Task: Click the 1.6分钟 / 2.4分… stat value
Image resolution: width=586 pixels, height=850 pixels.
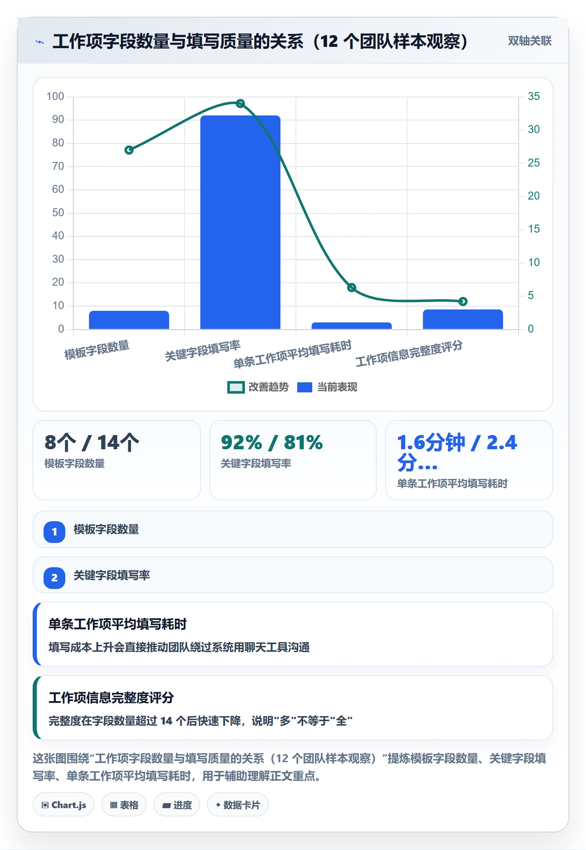Action: click(x=457, y=453)
